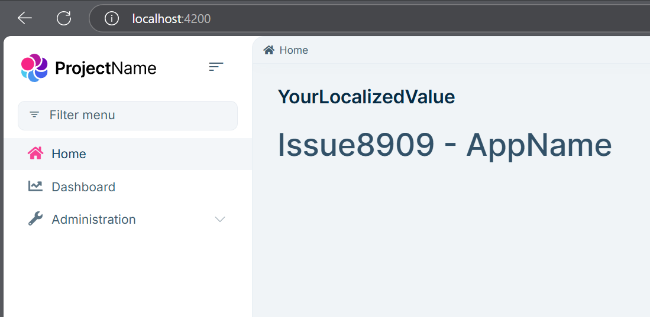Image resolution: width=650 pixels, height=317 pixels.
Task: Click the breadcrumb home icon
Action: coord(269,50)
